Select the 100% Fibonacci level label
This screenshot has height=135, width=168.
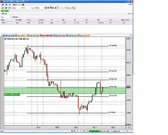coord(113,46)
